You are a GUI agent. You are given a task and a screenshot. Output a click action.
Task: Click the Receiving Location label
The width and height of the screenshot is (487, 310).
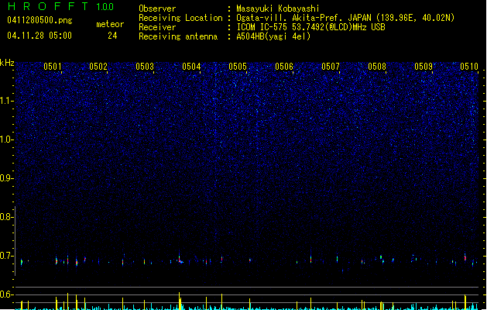click(180, 18)
